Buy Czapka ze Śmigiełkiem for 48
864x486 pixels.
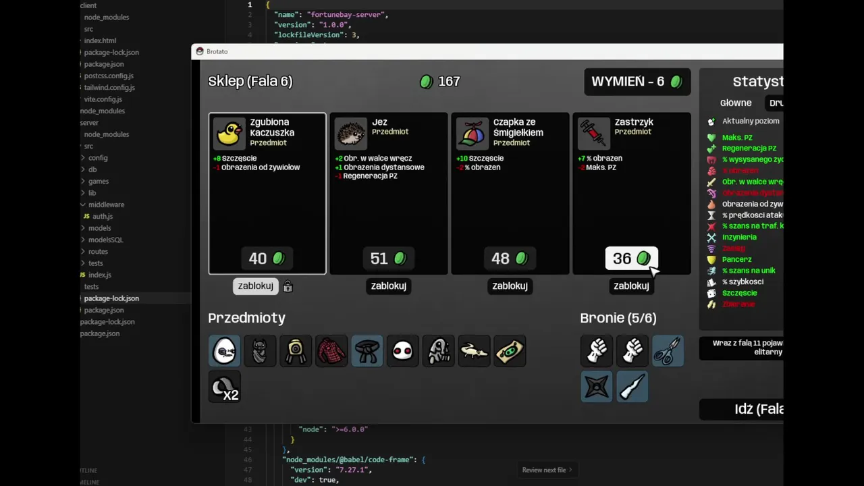click(510, 259)
